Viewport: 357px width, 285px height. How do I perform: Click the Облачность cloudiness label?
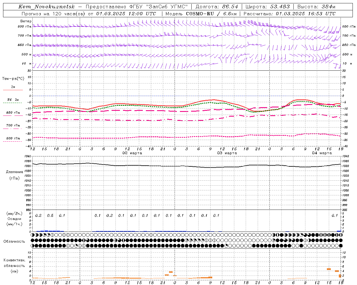click(14, 242)
